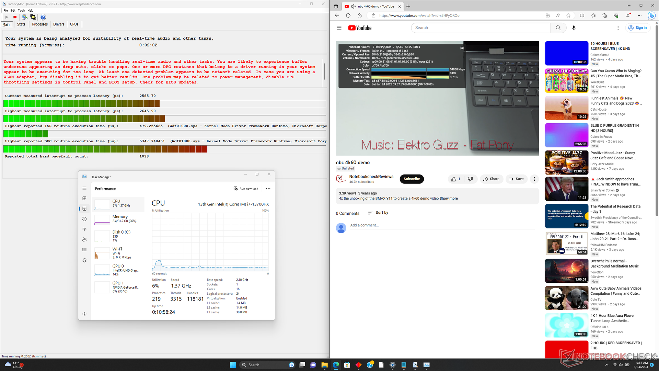Open the Task Manager three-dot more options

pyautogui.click(x=268, y=189)
